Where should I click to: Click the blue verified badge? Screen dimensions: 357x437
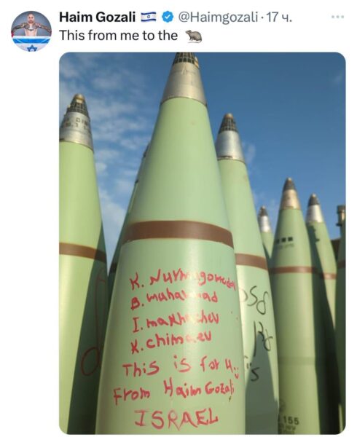(x=168, y=17)
